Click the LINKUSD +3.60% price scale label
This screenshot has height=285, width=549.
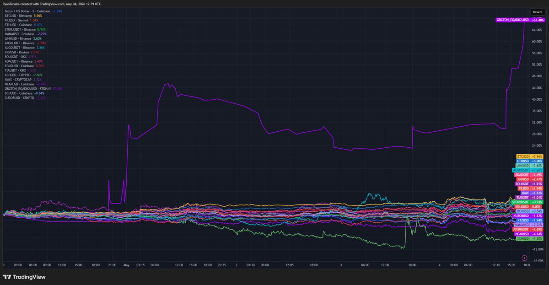530,166
